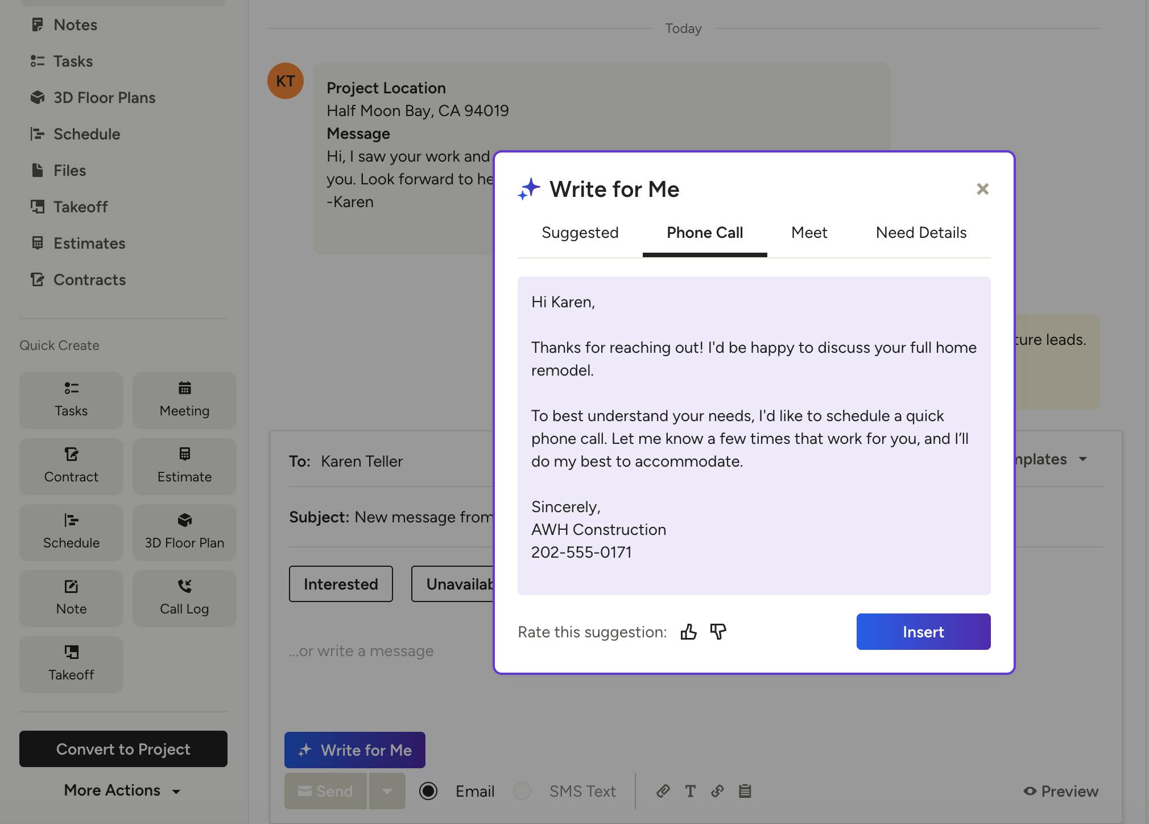1149x824 pixels.
Task: Click the clipboard template icon in toolbar
Action: (745, 791)
